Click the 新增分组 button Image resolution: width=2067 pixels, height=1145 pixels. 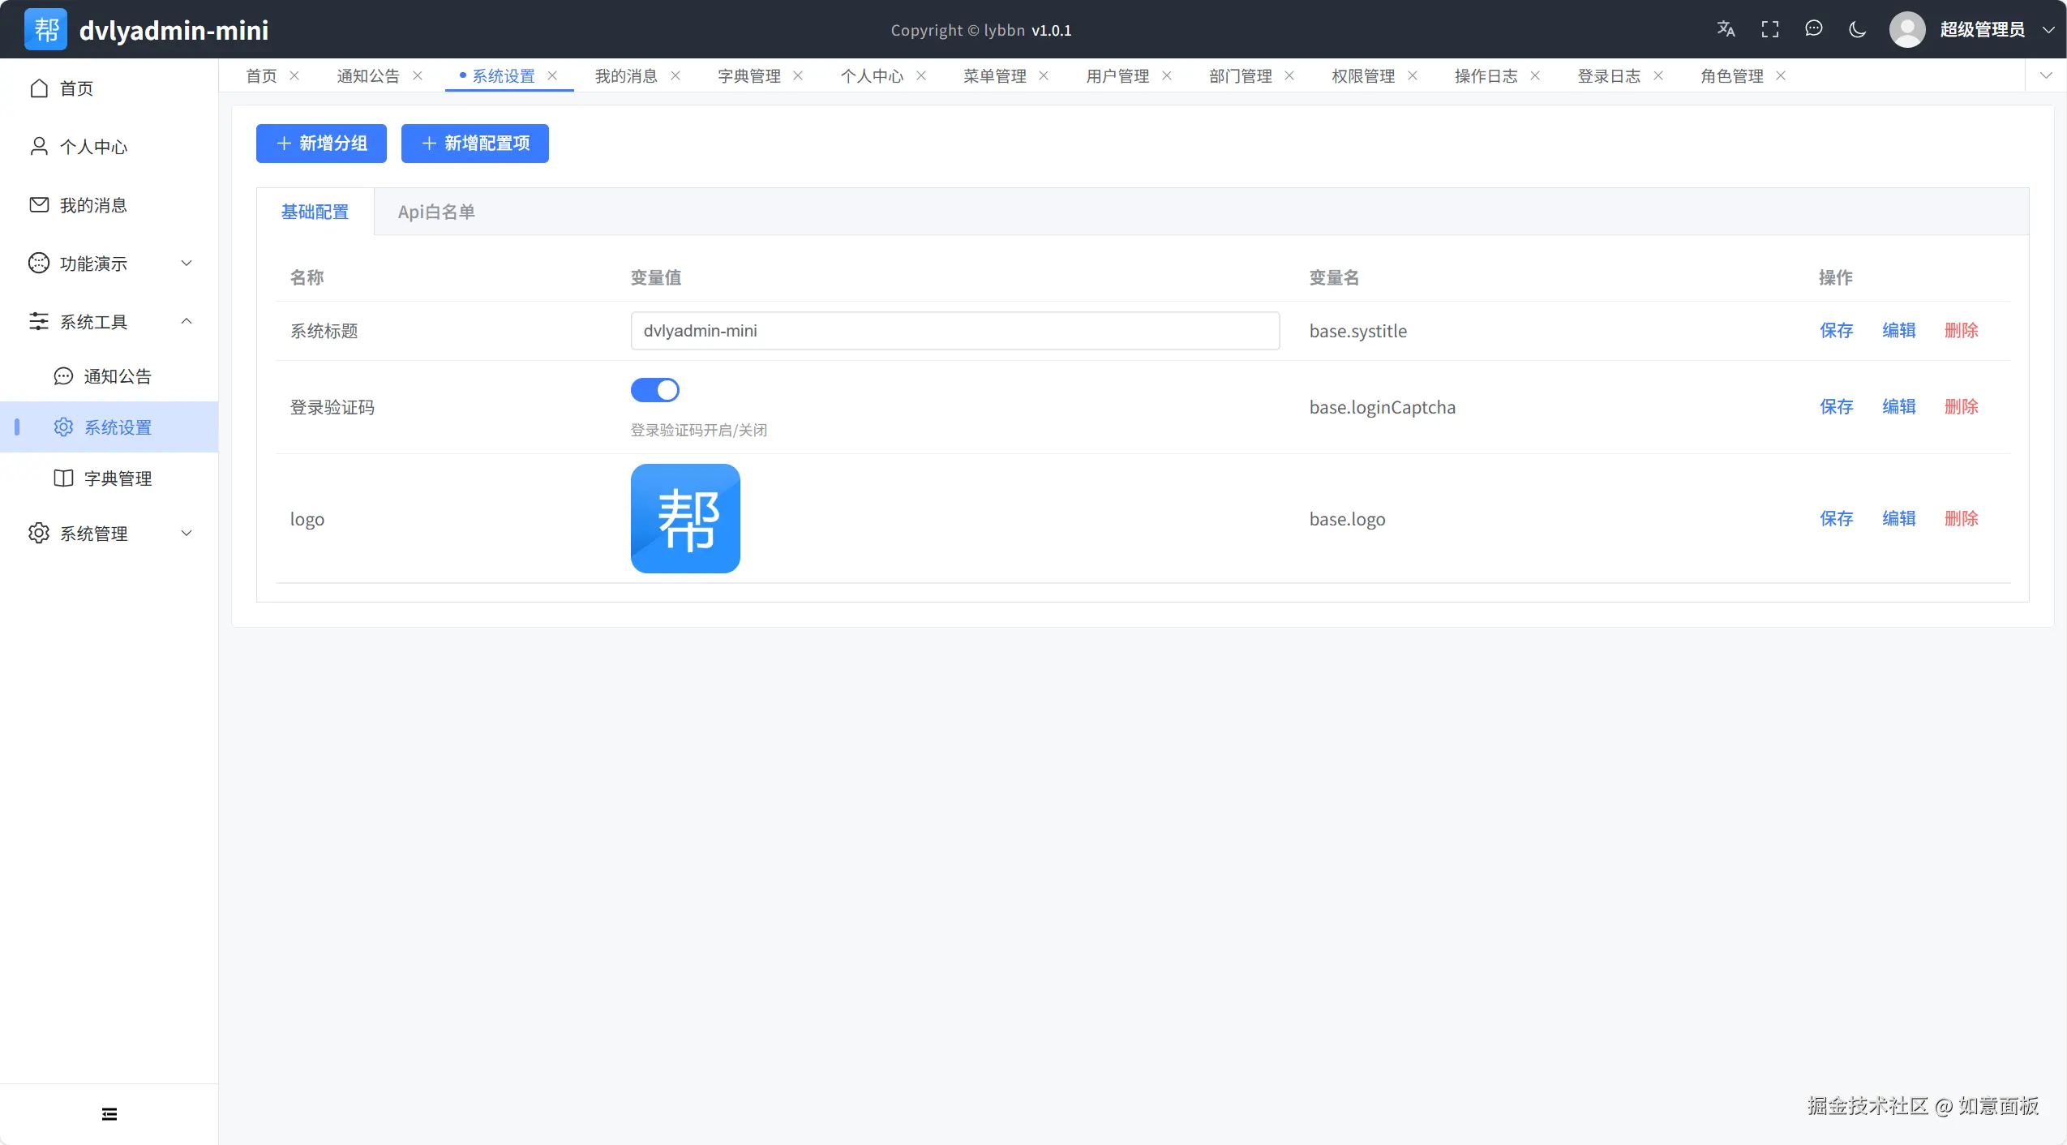321,144
